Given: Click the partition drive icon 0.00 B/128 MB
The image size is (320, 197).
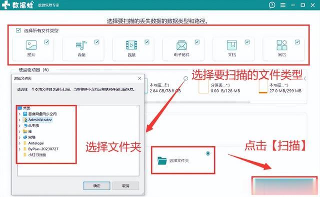Looking at the screenshot, I should coord(203,86).
